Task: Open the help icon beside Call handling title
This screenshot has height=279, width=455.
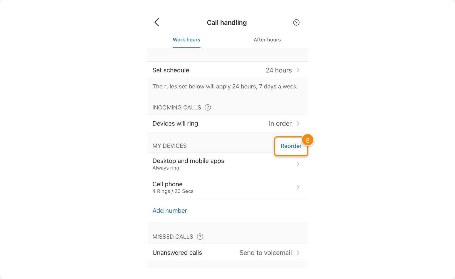Action: point(296,22)
